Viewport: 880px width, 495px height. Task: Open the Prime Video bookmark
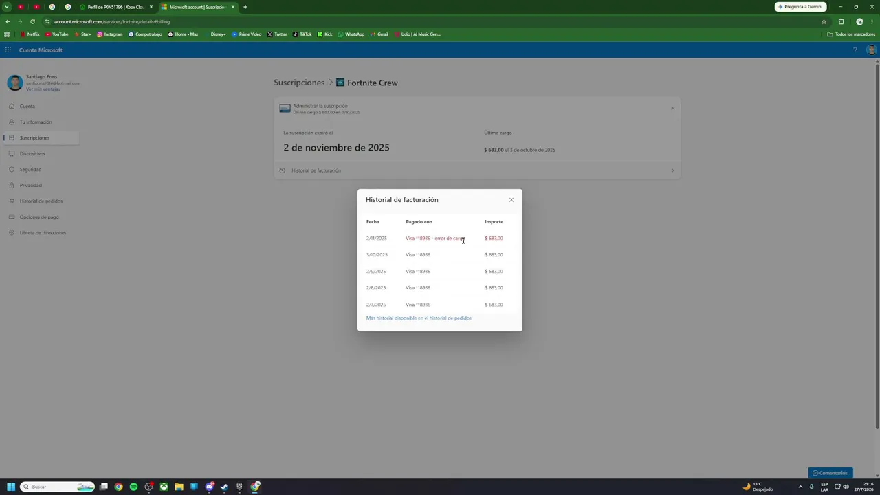click(247, 34)
